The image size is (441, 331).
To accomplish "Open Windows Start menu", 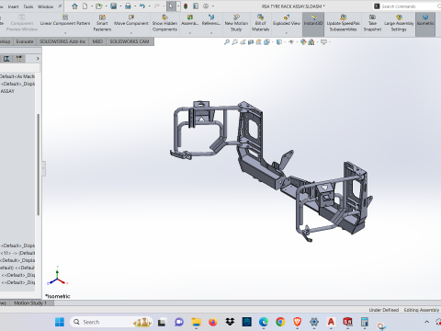I will click(x=60, y=322).
